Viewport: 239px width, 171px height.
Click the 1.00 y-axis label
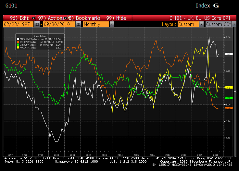(228, 104)
